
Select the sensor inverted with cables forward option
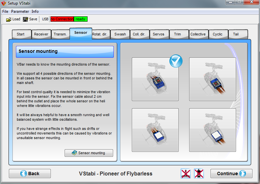pos(155,130)
